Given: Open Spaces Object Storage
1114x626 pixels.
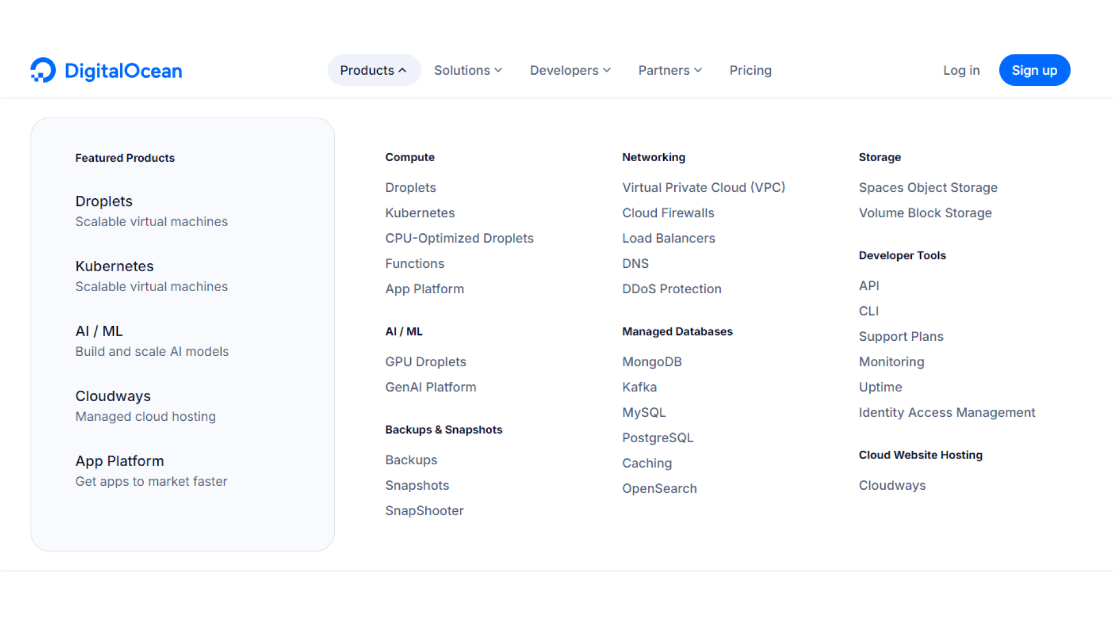Looking at the screenshot, I should (x=928, y=187).
